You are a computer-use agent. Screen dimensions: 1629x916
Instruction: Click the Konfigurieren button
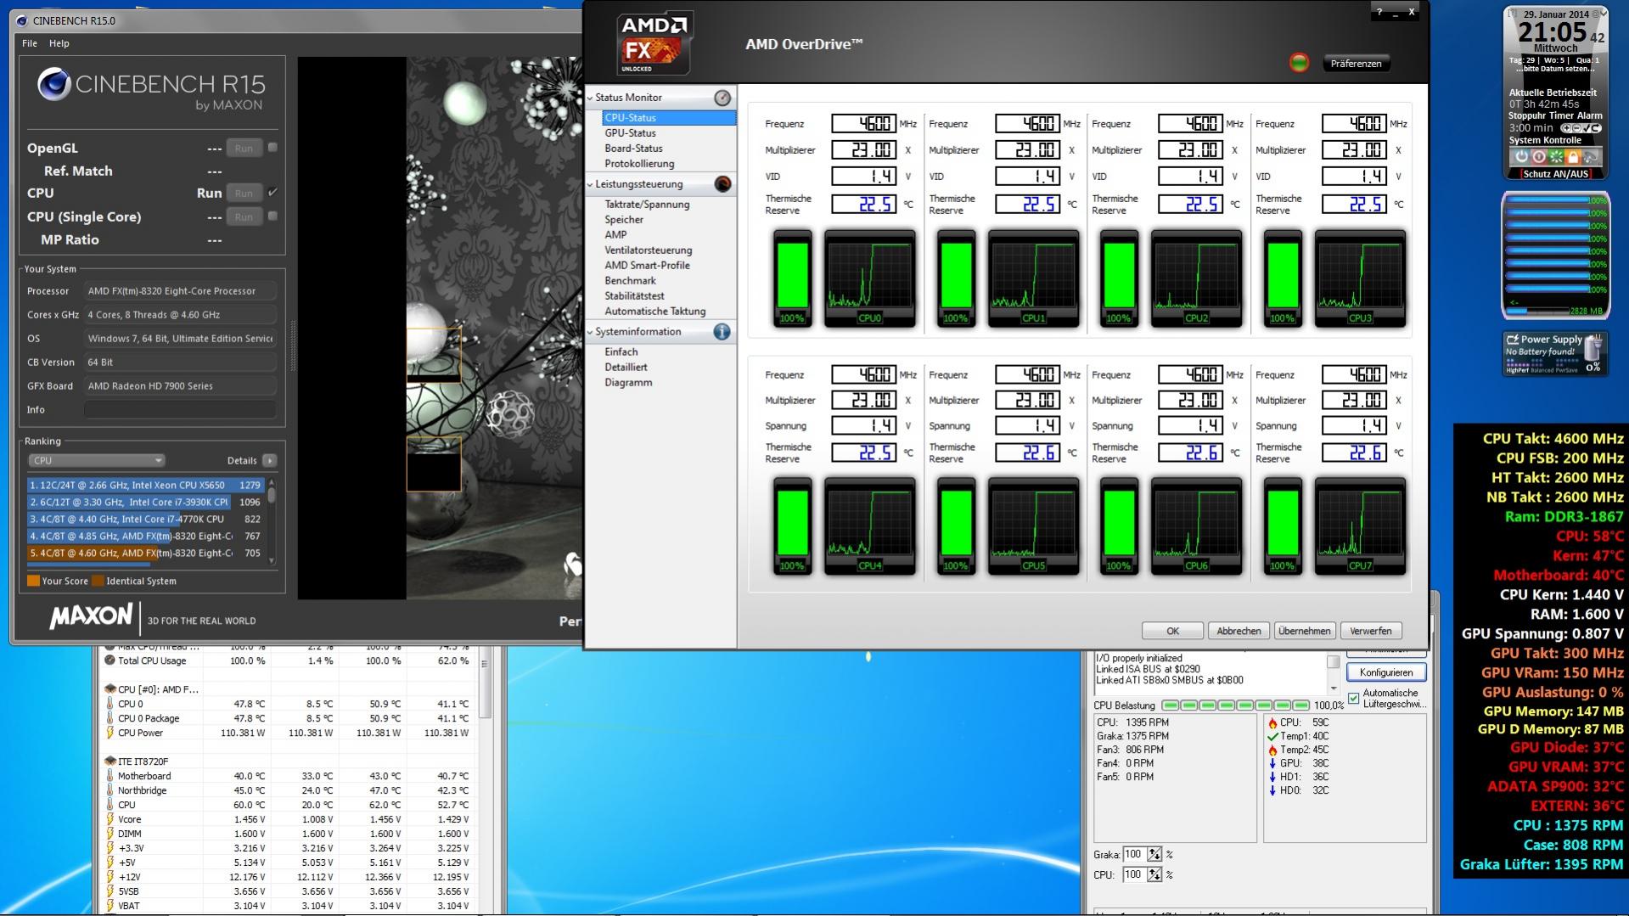(x=1385, y=672)
